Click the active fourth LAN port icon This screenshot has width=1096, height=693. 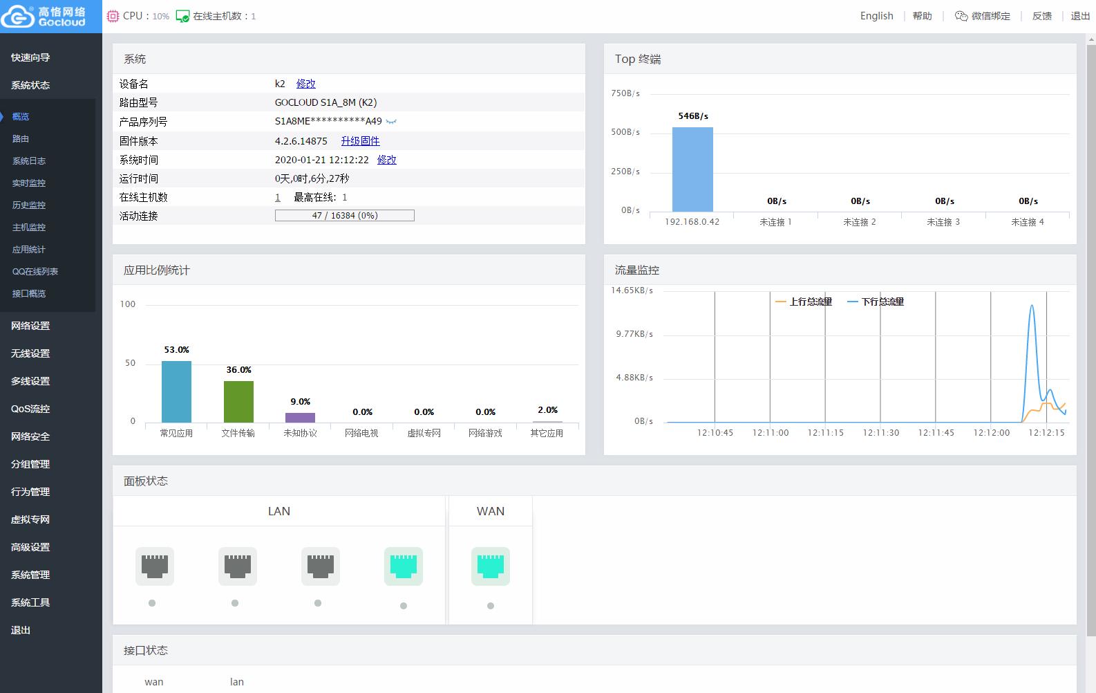(x=404, y=566)
